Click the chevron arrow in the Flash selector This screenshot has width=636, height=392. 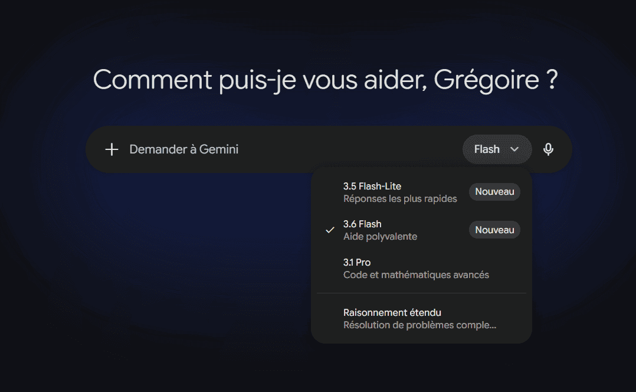(514, 149)
